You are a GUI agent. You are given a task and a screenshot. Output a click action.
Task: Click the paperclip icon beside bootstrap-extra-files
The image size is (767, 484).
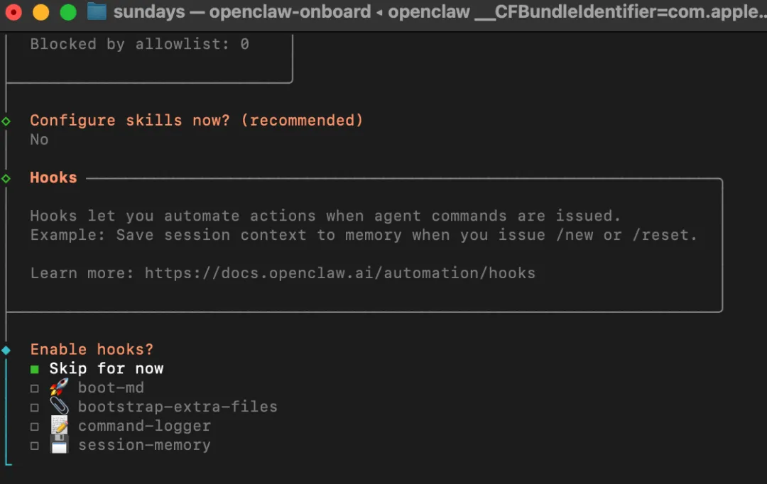(59, 407)
